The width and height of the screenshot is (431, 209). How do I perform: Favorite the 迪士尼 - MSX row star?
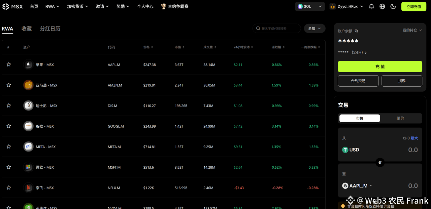(x=9, y=106)
